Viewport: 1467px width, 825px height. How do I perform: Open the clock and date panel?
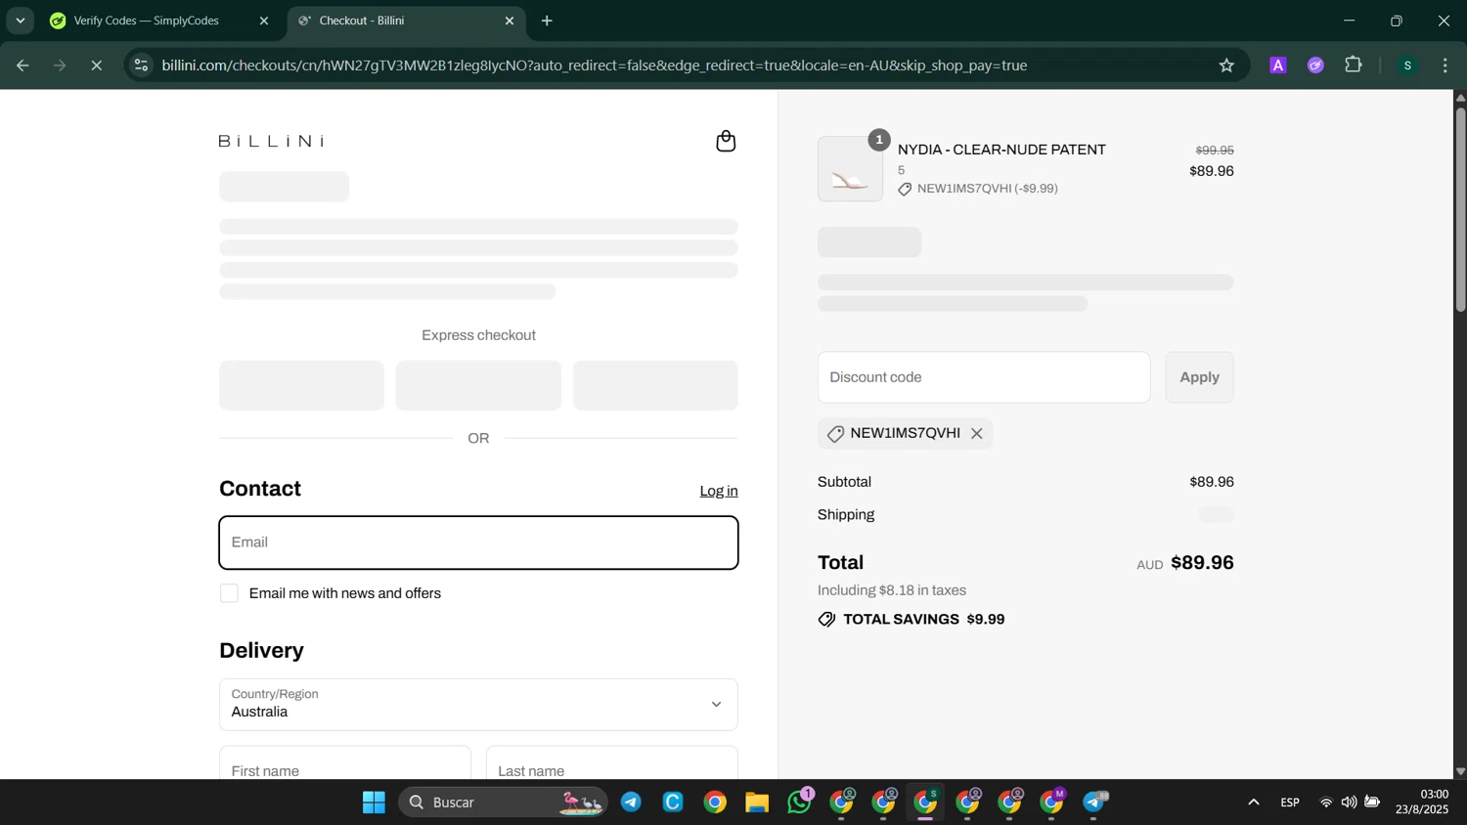[x=1422, y=803]
